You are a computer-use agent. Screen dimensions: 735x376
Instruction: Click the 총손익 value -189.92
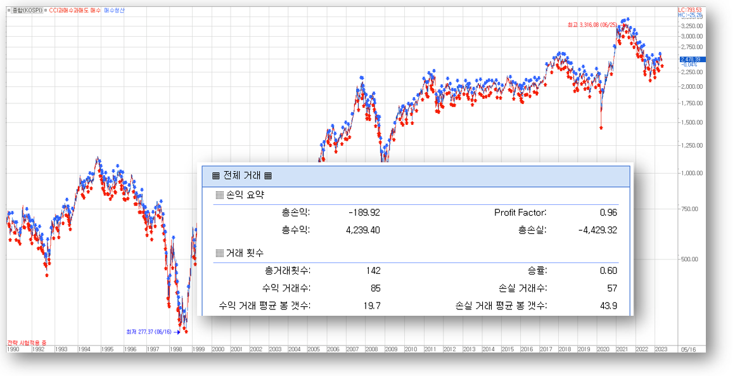364,213
